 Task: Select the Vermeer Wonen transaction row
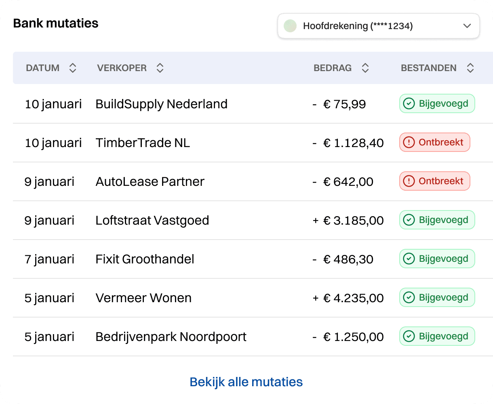pos(202,298)
